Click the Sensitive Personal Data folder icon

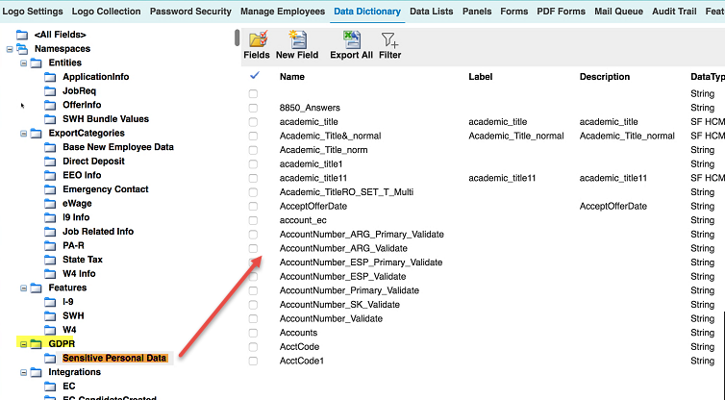pyautogui.click(x=50, y=358)
